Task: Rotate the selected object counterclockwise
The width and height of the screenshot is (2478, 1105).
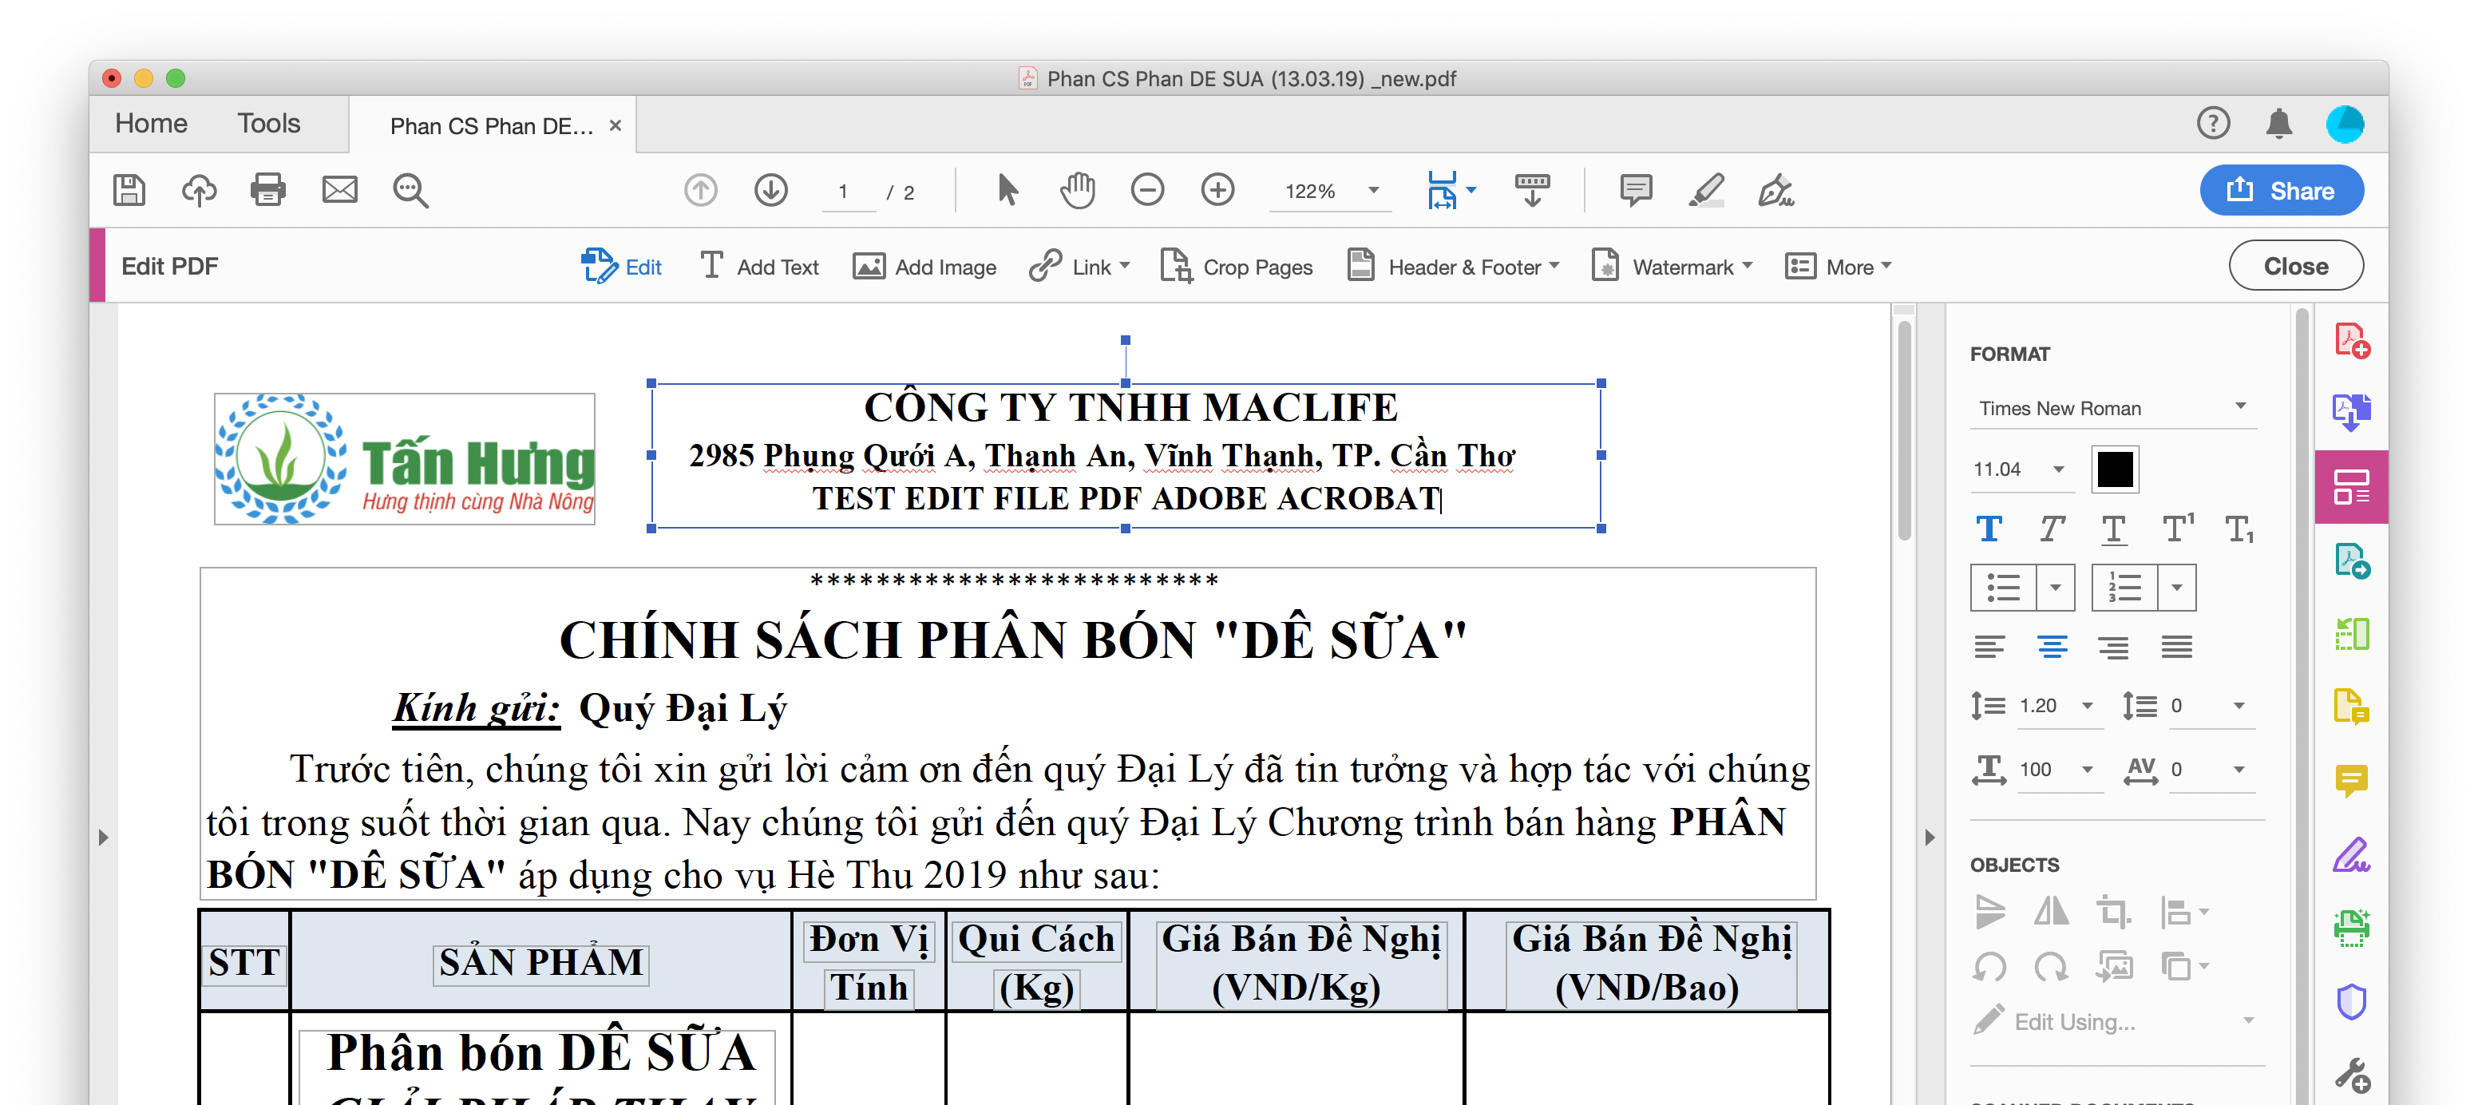Action: point(1989,967)
